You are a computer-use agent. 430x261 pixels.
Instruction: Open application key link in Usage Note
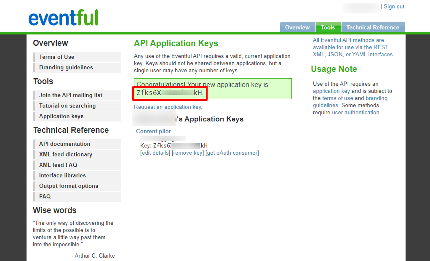click(331, 91)
